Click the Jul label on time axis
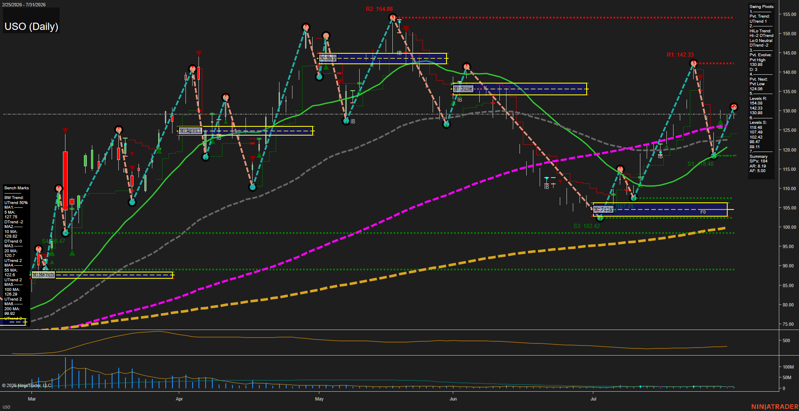This screenshot has height=411, width=799. tap(593, 399)
